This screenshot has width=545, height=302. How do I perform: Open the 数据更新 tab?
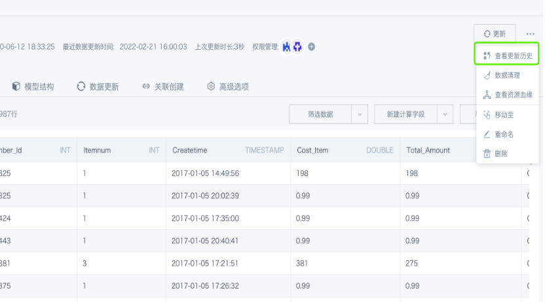tap(98, 86)
